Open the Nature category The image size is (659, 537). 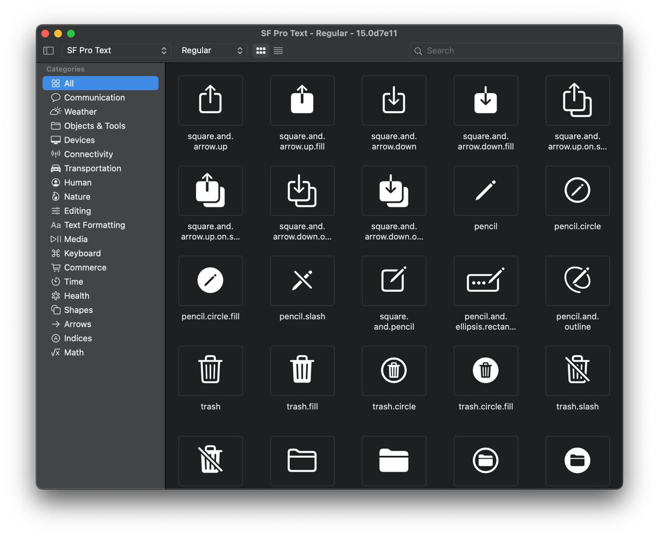tap(100, 196)
